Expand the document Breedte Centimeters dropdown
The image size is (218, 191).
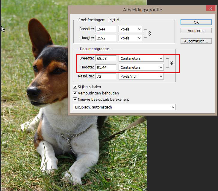pos(141,58)
